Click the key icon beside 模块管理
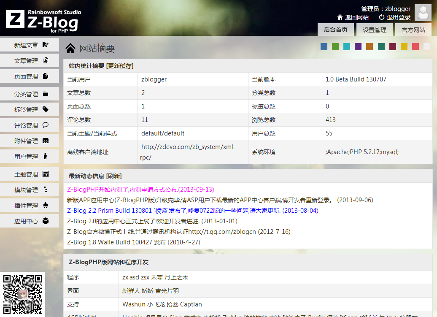437x317 pixels. pos(46,190)
